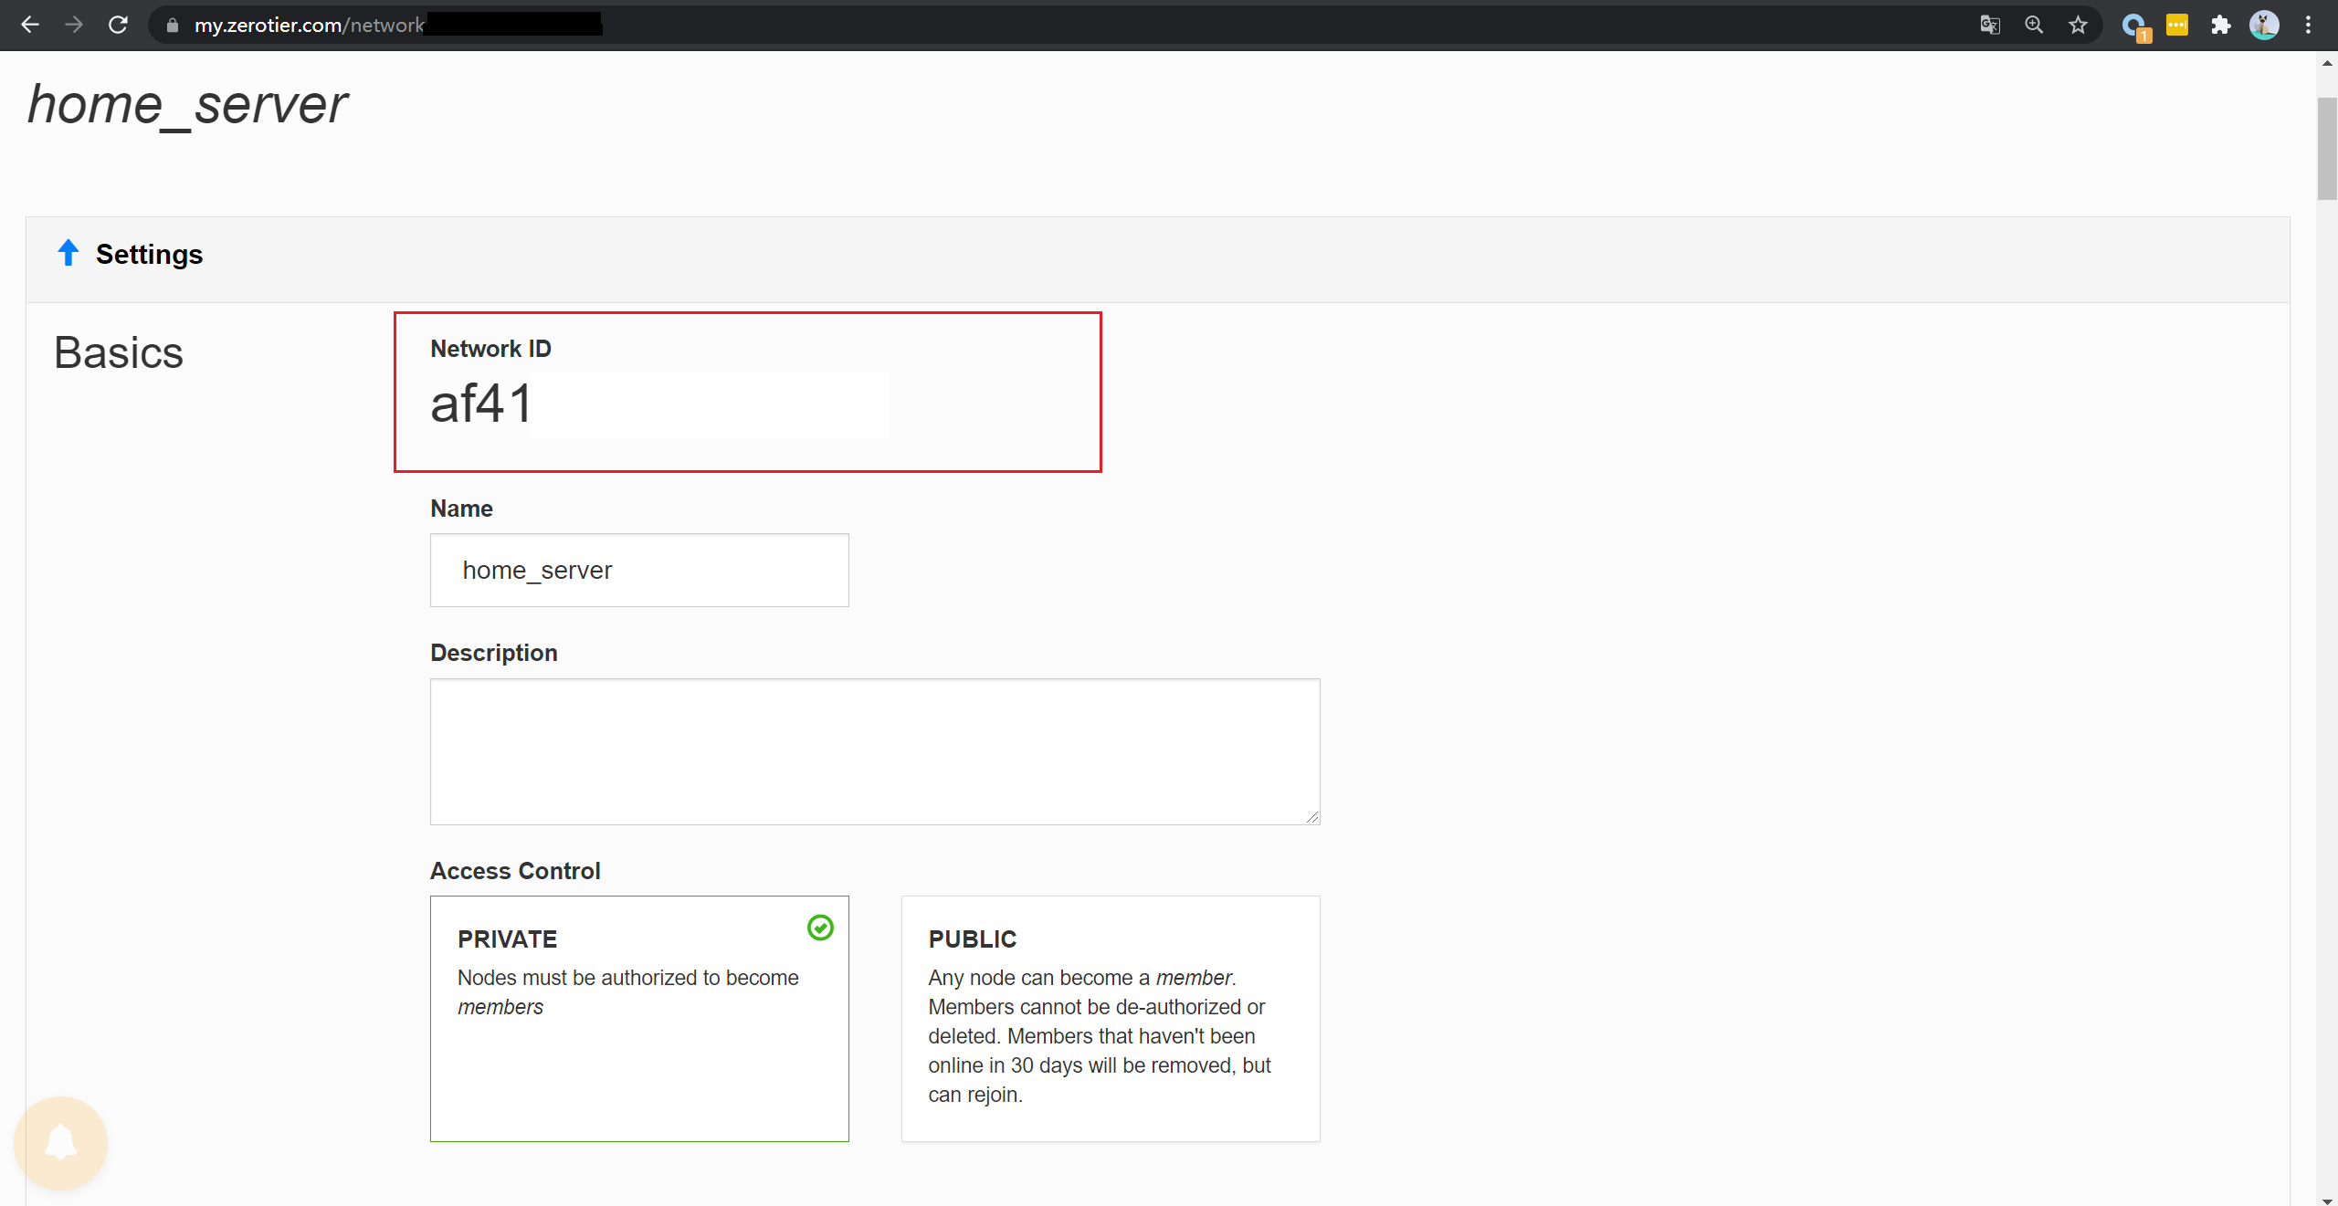Go back to the previous page

tap(30, 25)
